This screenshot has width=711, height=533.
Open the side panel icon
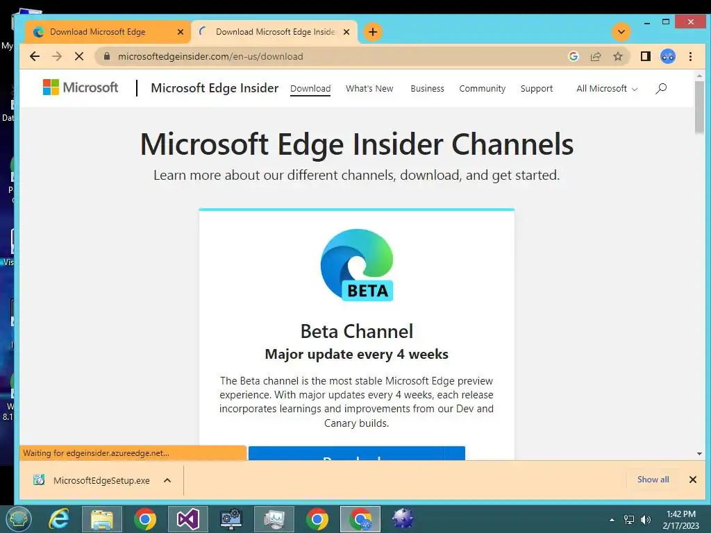pyautogui.click(x=645, y=56)
